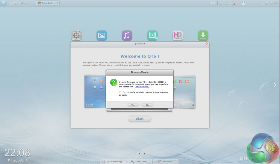
Task: Open desktop preferences monitor icon
Action: (x=276, y=3)
